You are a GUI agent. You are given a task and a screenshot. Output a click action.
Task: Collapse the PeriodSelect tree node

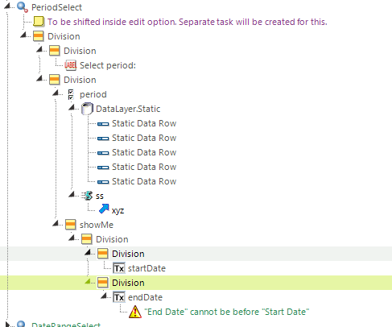coord(7,6)
